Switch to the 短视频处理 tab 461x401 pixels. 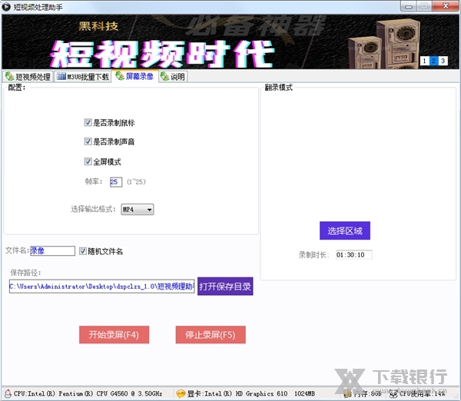28,77
